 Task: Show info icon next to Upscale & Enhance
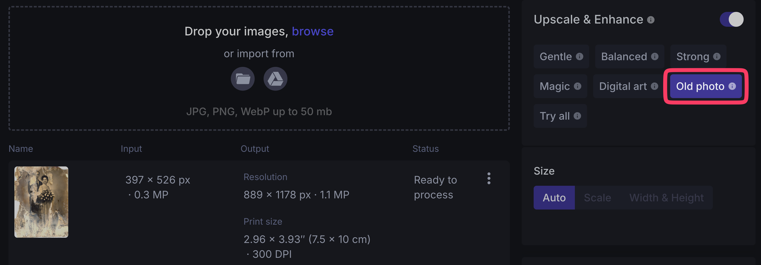651,20
